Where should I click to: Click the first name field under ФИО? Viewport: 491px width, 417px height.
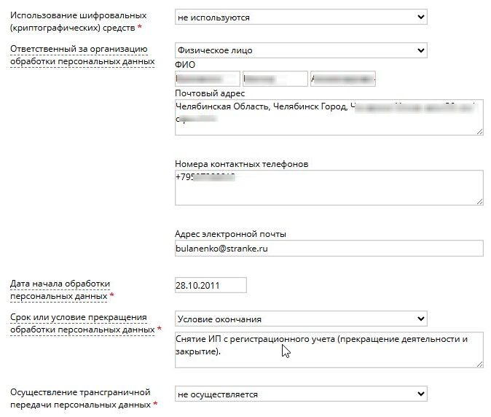point(275,79)
